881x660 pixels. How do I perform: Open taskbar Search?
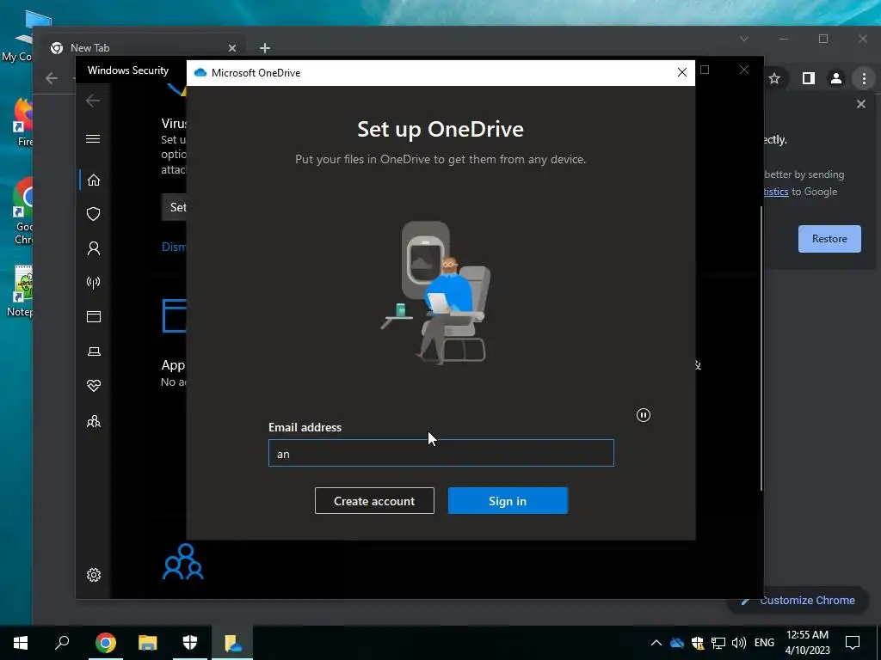[x=62, y=643]
